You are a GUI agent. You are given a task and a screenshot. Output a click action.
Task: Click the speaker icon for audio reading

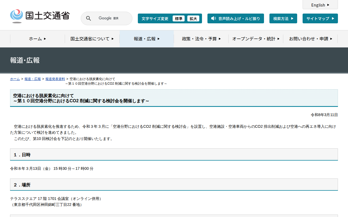pyautogui.click(x=213, y=18)
